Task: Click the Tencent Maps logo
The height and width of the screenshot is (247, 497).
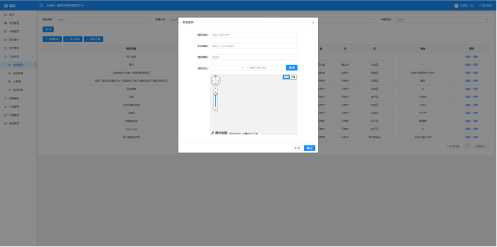Action: point(219,132)
